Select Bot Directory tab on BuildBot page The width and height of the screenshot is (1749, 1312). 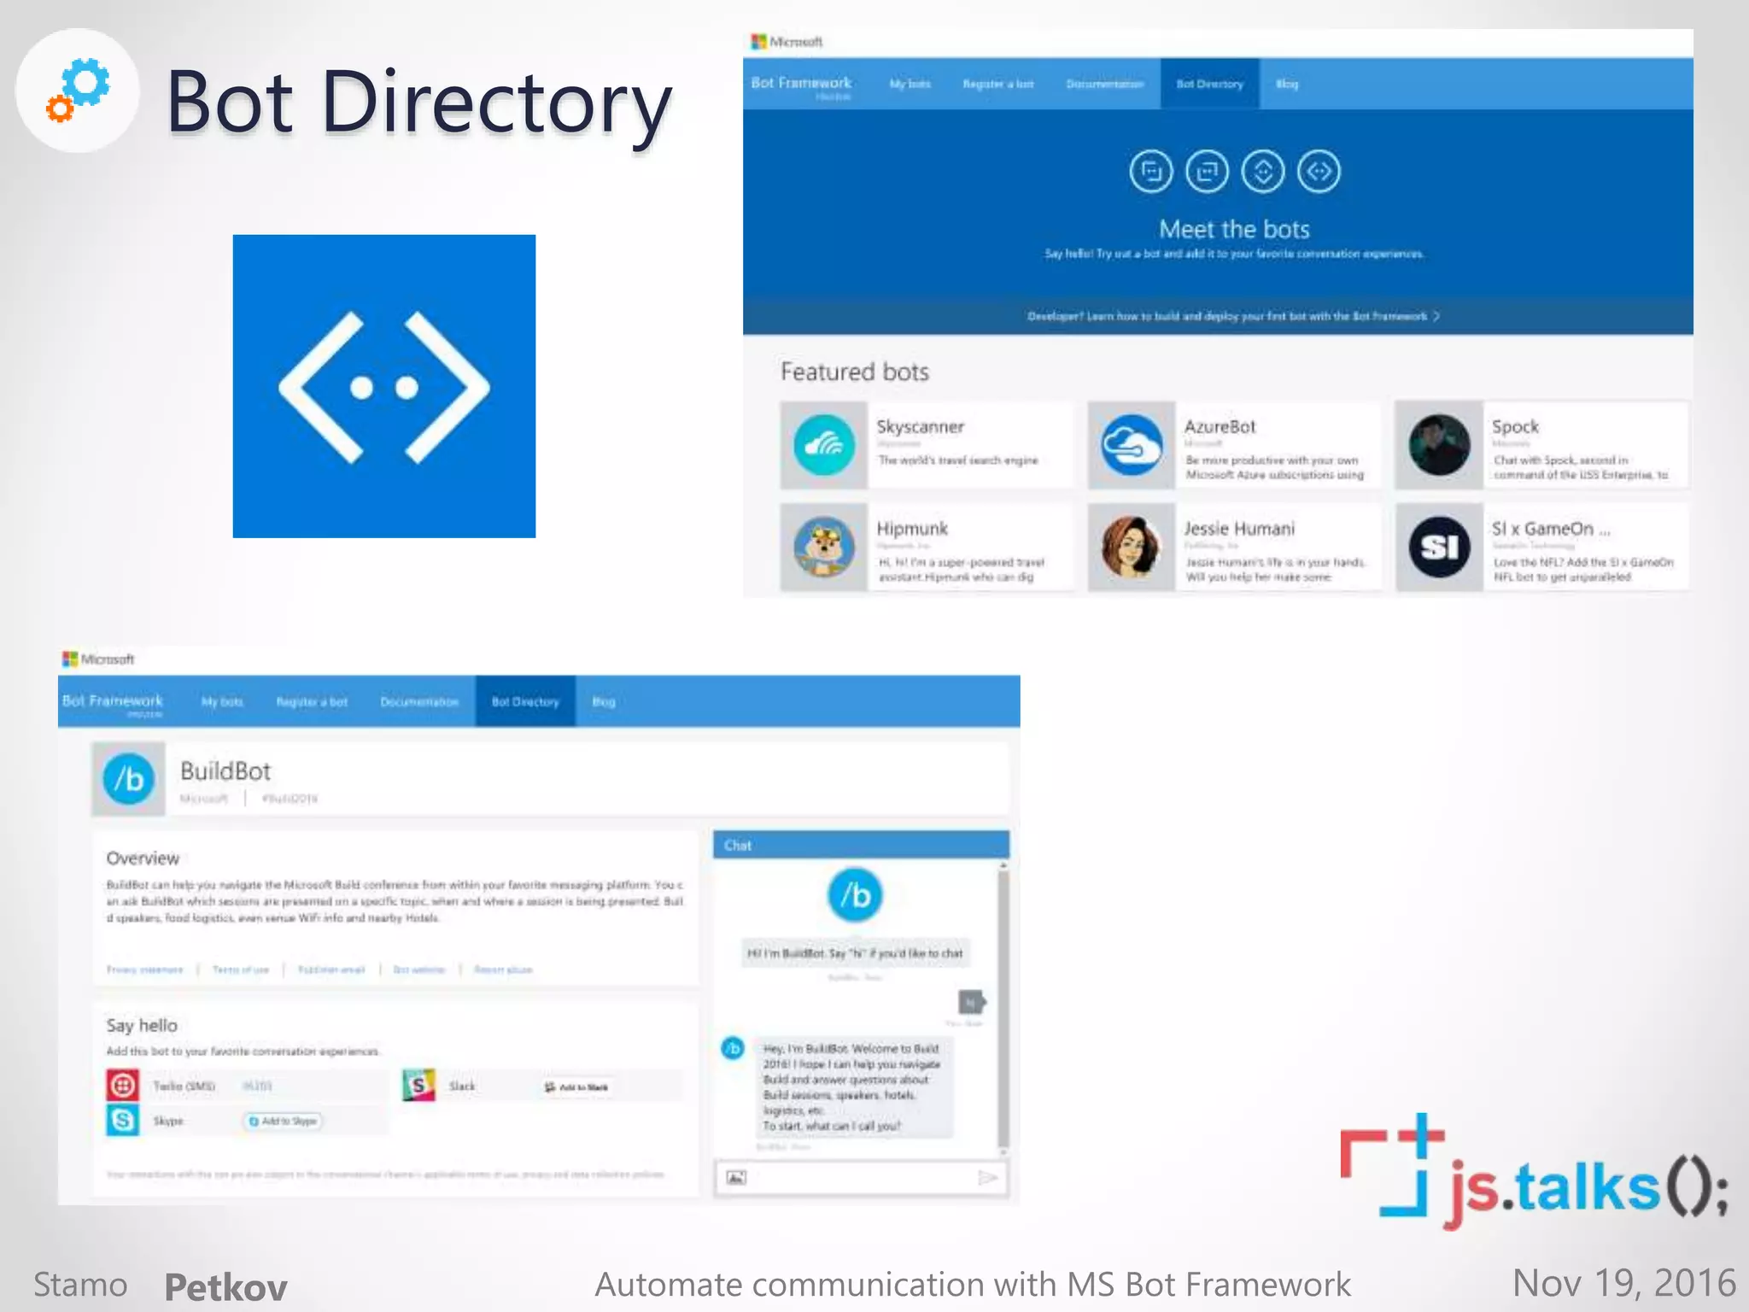pos(525,701)
